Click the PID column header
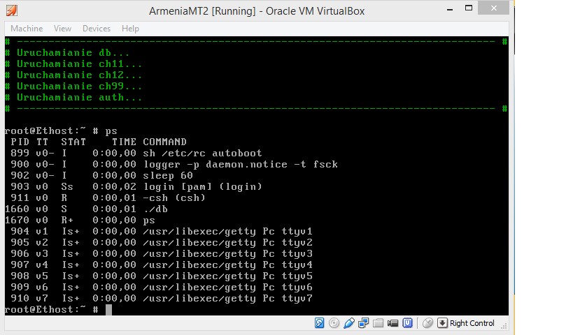573x335 pixels. point(20,142)
